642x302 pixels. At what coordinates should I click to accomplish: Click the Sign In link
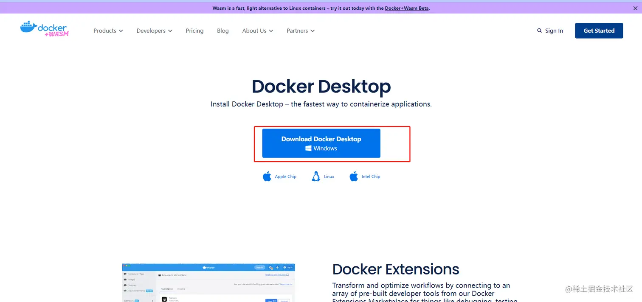554,31
